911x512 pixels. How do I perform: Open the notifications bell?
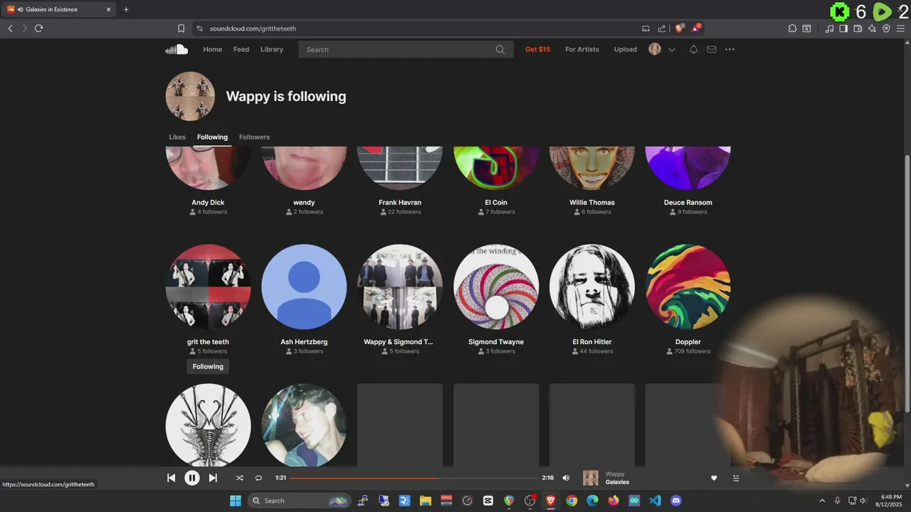pyautogui.click(x=693, y=49)
